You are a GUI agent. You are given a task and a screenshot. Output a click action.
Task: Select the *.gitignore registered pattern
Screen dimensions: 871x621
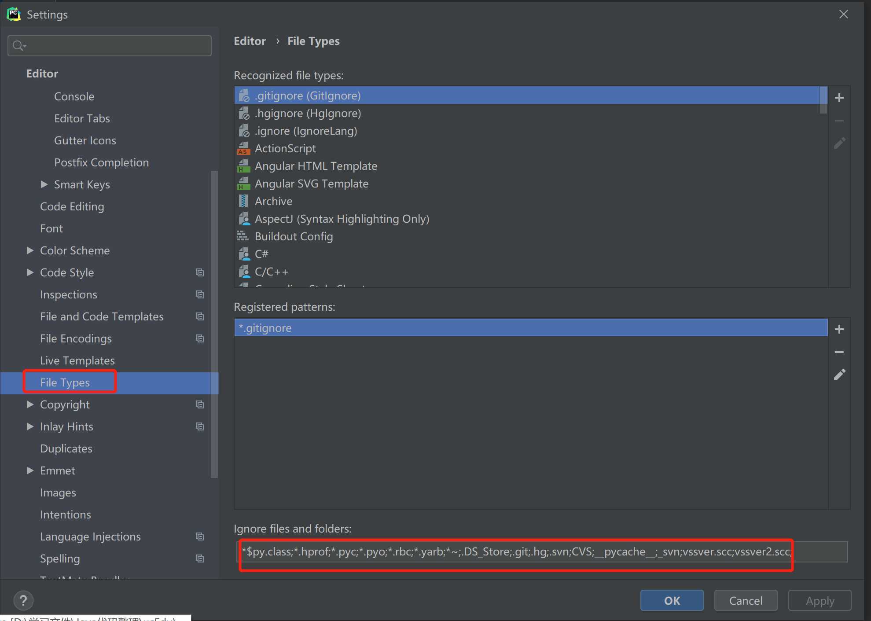[531, 328]
